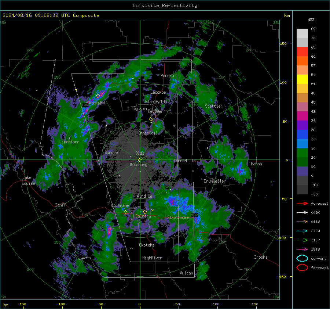Click the yellow diamond marker under Cochrane
Image resolution: width=330 pixels, height=309 pixels.
pos(126,212)
